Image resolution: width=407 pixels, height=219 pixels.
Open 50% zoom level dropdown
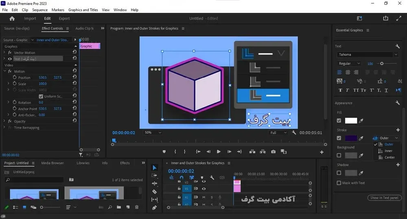pos(153,132)
